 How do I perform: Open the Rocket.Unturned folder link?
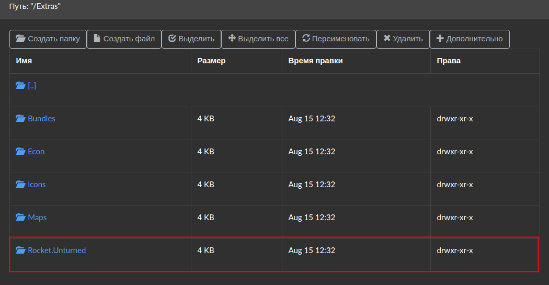point(56,250)
